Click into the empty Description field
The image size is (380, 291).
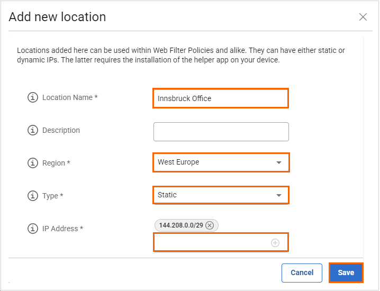click(x=221, y=132)
